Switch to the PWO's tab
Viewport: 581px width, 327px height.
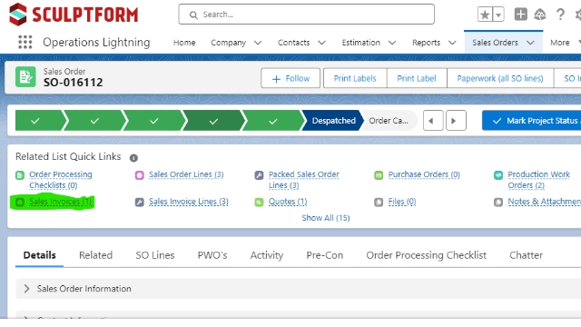tap(212, 255)
